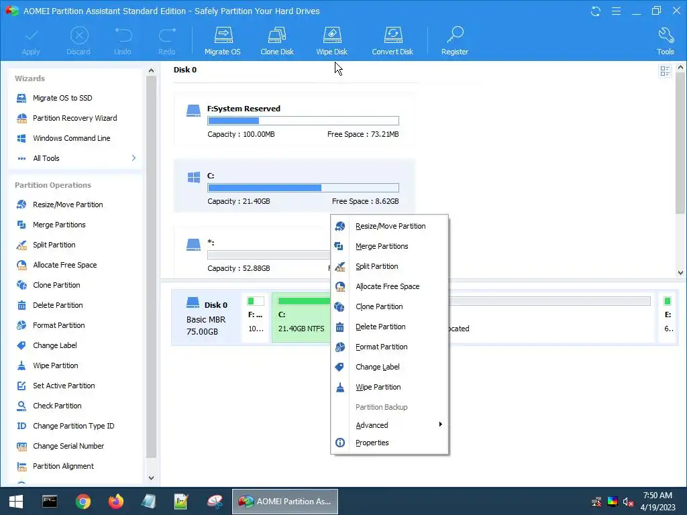Click Disk 0 Basic MBR block

[x=206, y=317]
